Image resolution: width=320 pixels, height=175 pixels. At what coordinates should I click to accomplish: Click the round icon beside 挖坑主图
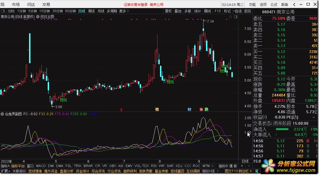pyautogui.click(x=38, y=17)
